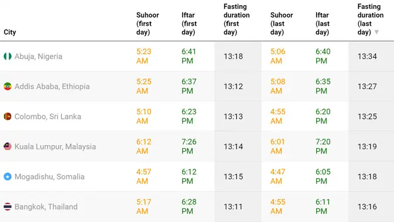Click the Nigeria flag icon
Screen dimensions: 394x222
8,56
